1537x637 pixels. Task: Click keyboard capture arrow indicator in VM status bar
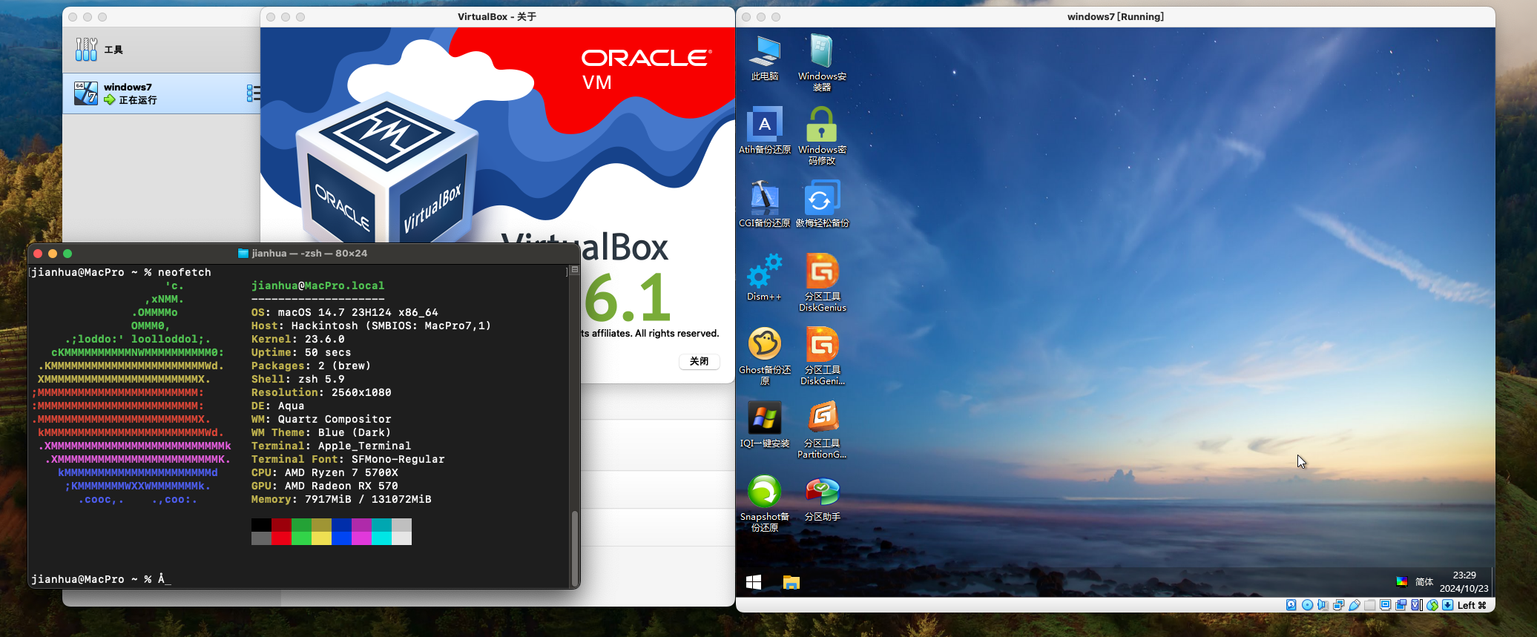tap(1447, 605)
